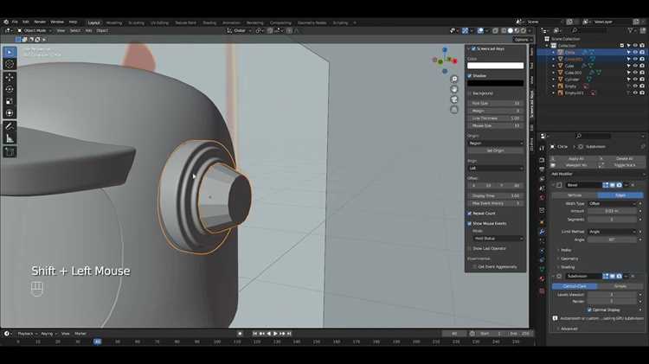Click the pan view hand icon
The height and width of the screenshot is (364, 649).
click(x=454, y=89)
